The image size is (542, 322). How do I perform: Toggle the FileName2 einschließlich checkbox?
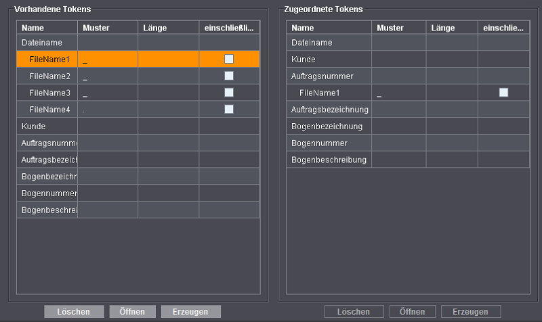point(229,76)
